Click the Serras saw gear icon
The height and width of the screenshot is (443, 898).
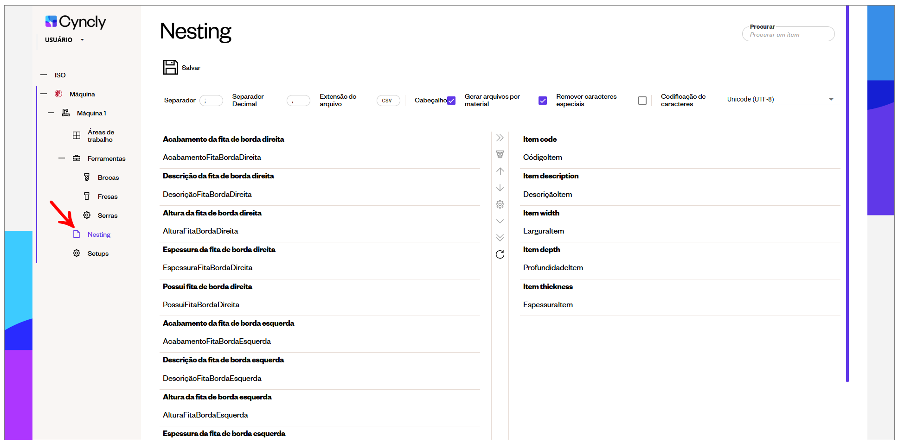tap(87, 215)
